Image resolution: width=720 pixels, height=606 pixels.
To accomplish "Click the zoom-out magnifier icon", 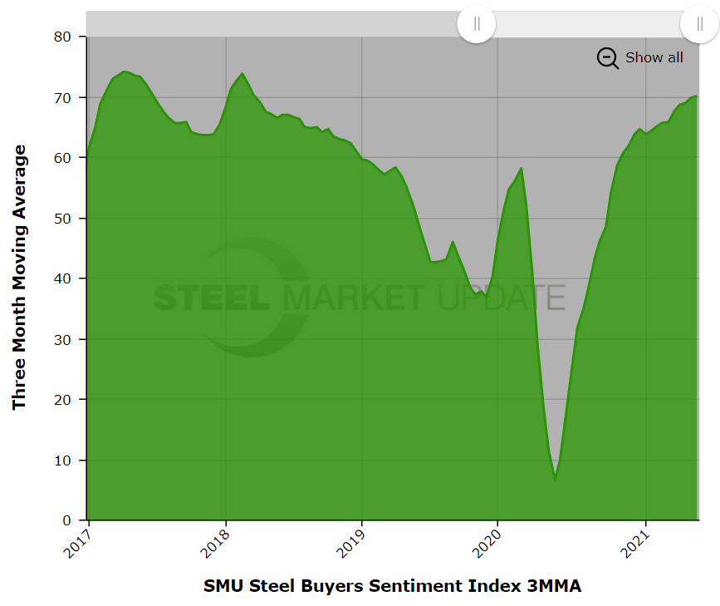I will click(607, 58).
